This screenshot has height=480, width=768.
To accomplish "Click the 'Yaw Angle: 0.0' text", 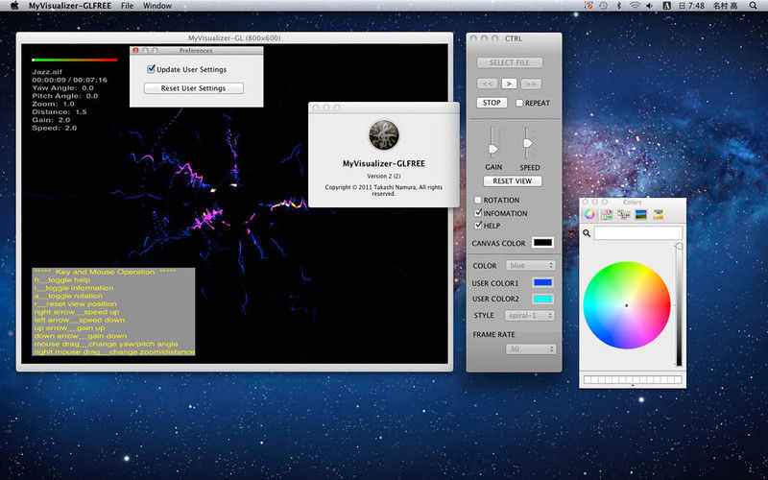I will click(62, 87).
